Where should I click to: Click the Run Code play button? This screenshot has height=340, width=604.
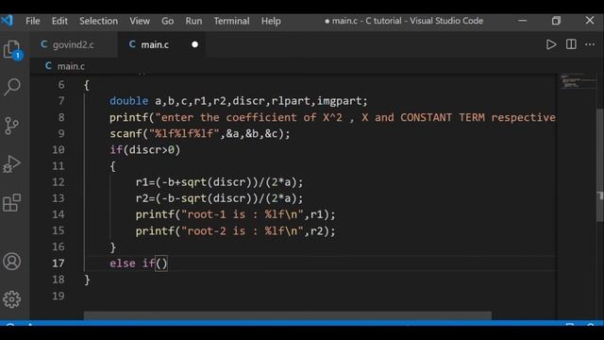coord(551,44)
